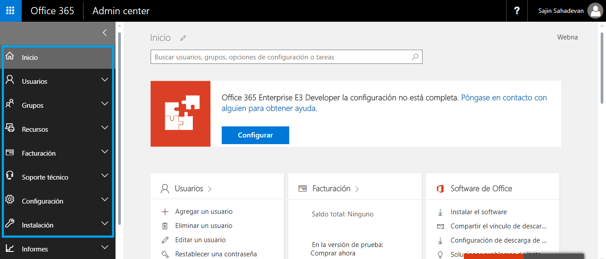Click Agregar un usuario link
The width and height of the screenshot is (606, 259).
(x=204, y=212)
